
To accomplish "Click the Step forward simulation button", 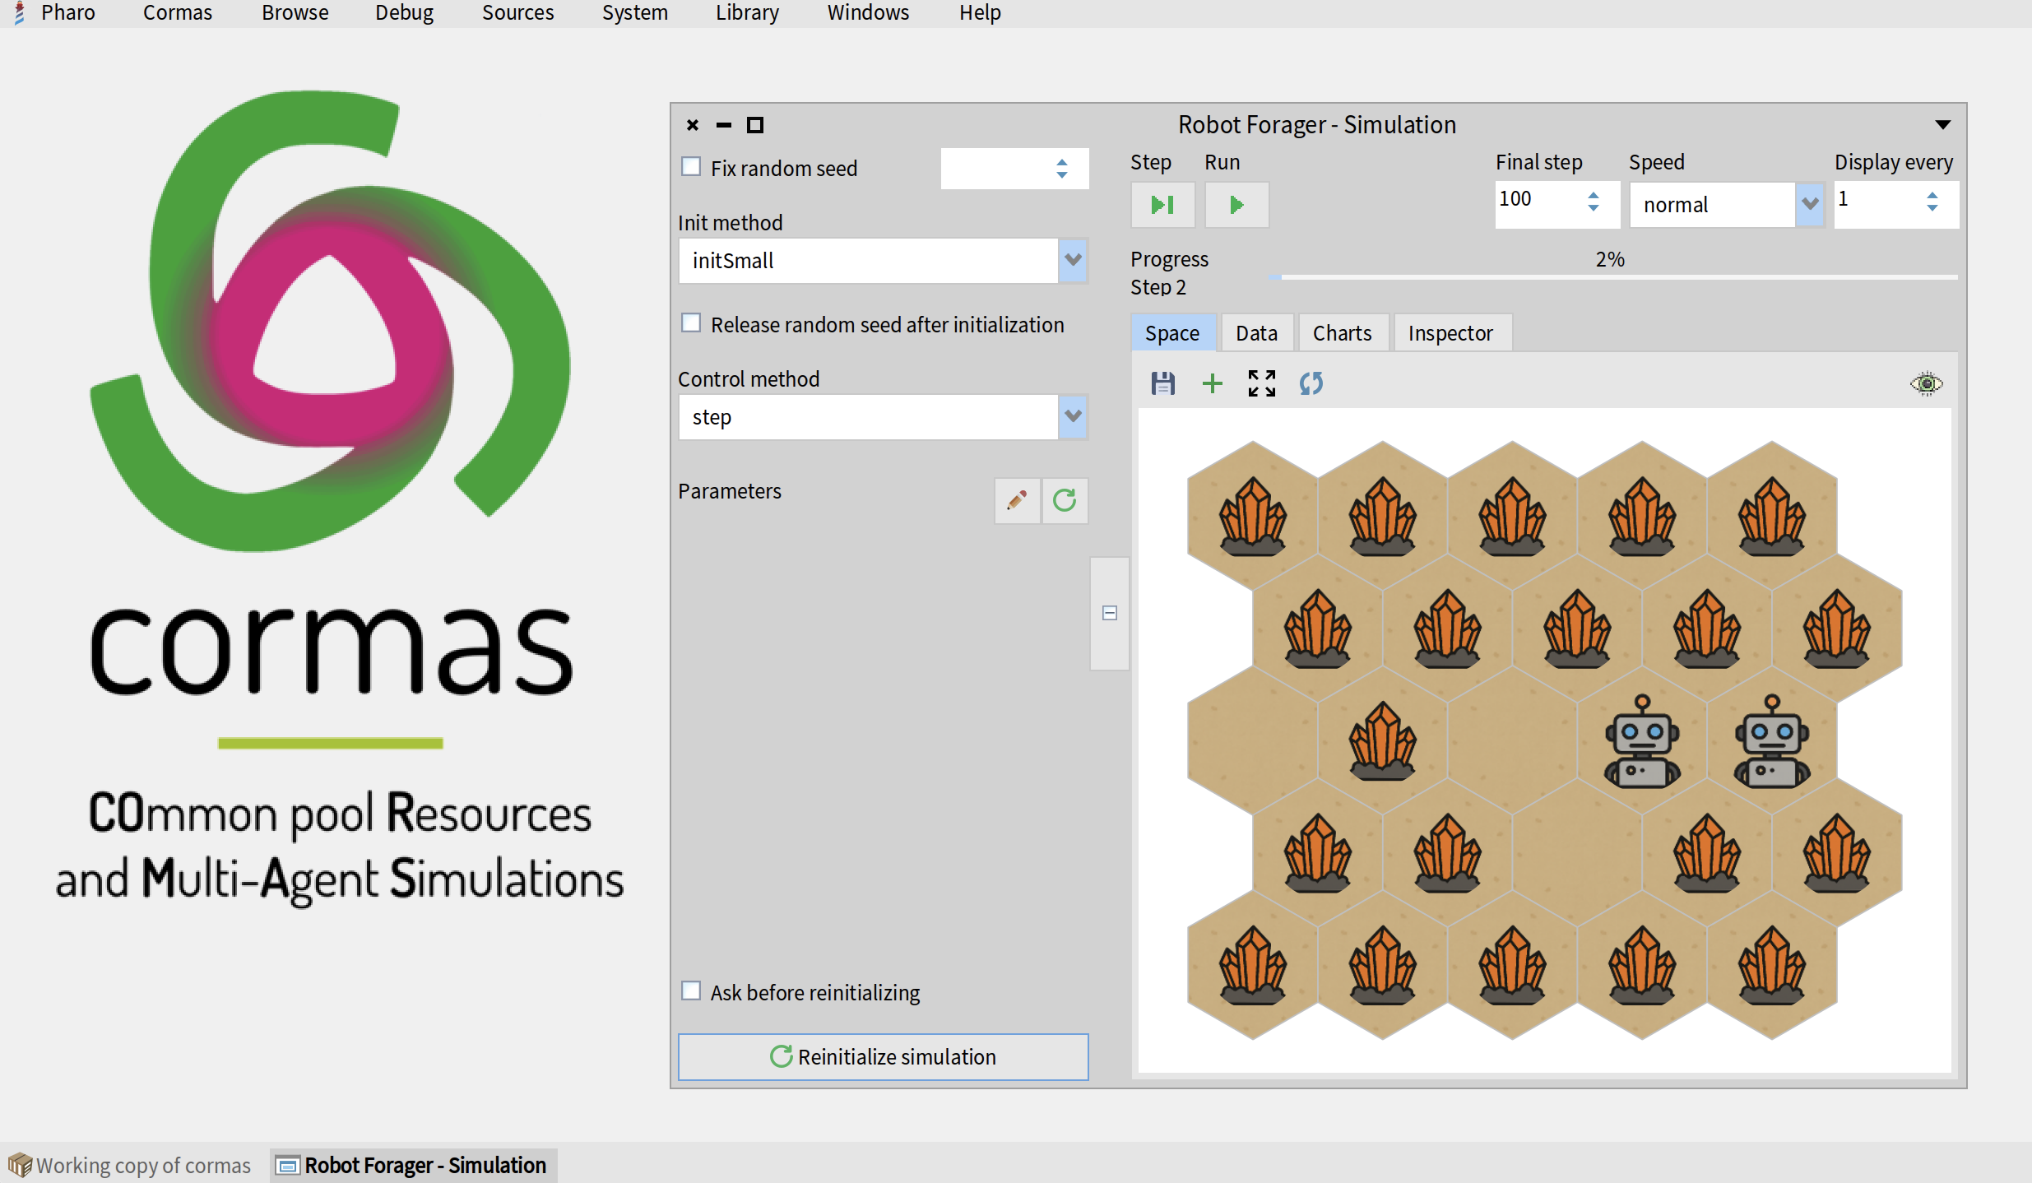I will [1162, 205].
